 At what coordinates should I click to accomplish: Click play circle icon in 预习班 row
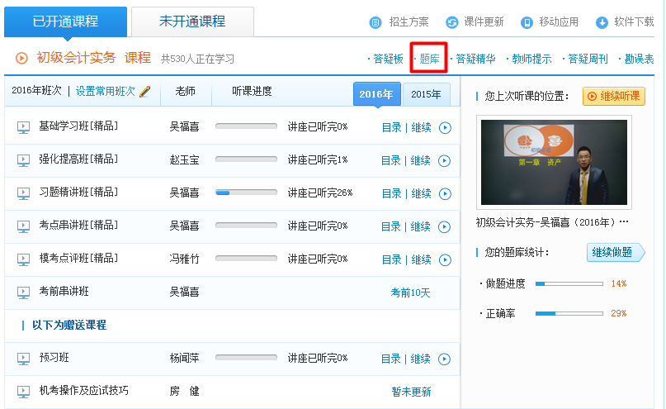point(444,359)
